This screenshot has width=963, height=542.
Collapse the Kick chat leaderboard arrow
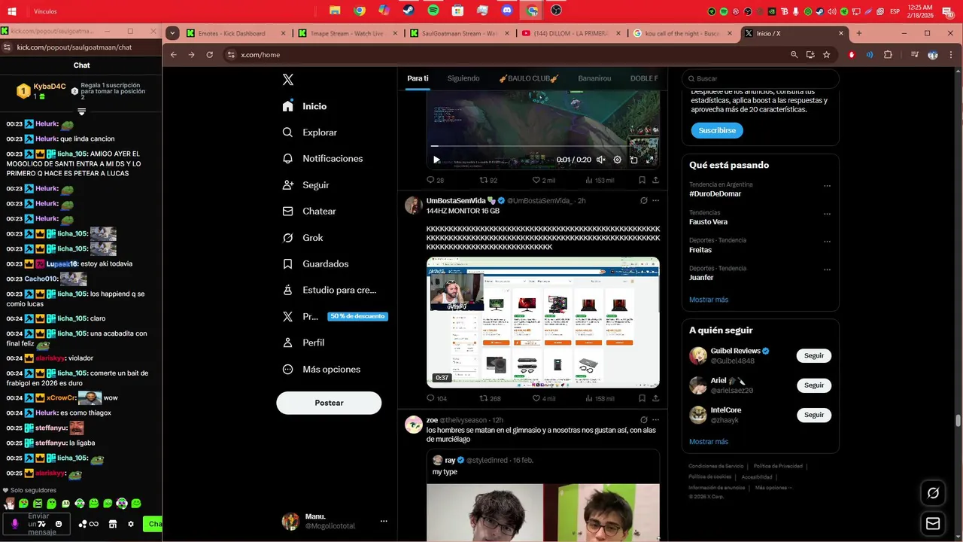coord(81,111)
